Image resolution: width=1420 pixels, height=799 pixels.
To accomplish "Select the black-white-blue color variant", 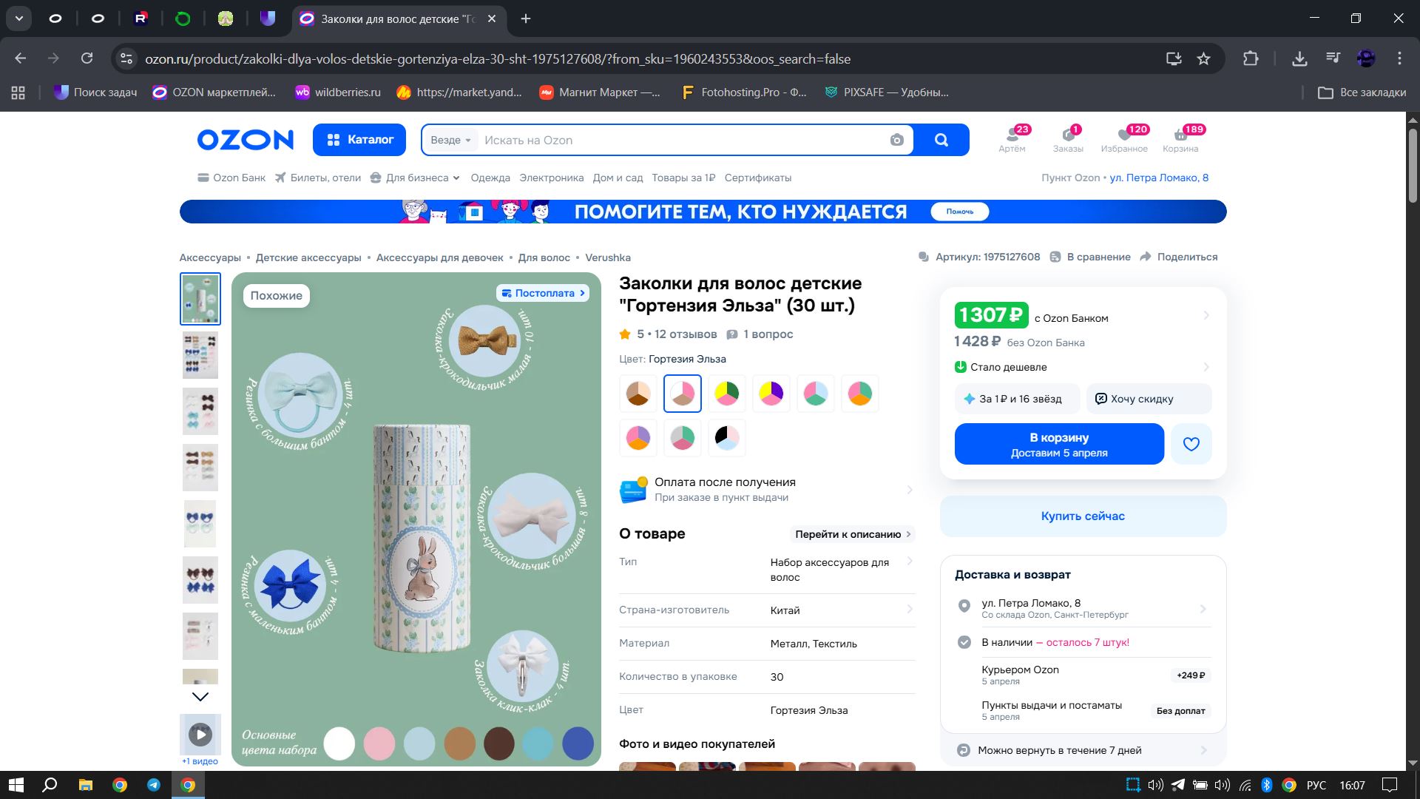I will tap(726, 437).
